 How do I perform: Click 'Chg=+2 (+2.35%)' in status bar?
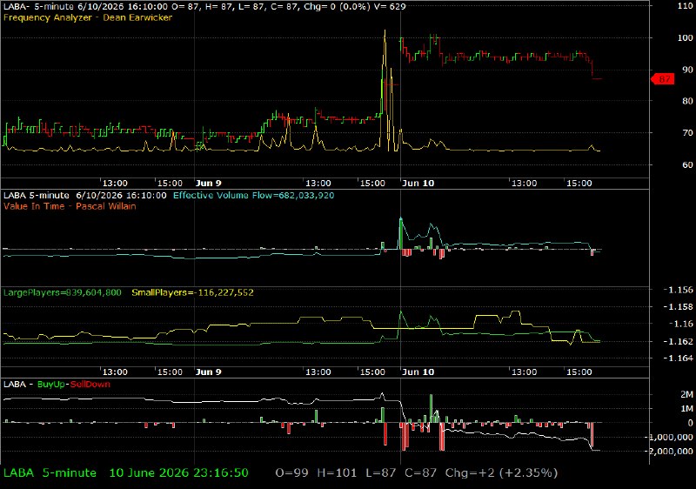click(501, 473)
